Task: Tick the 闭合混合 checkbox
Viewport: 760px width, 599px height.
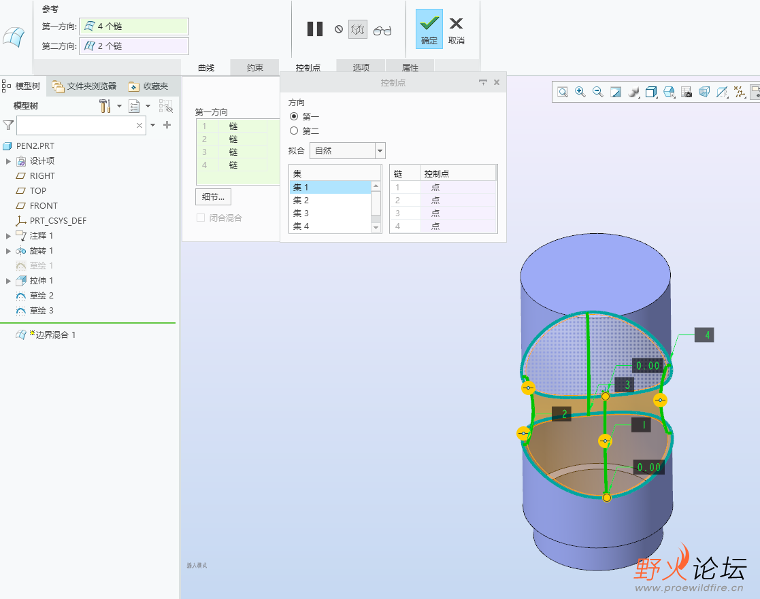Action: 201,218
